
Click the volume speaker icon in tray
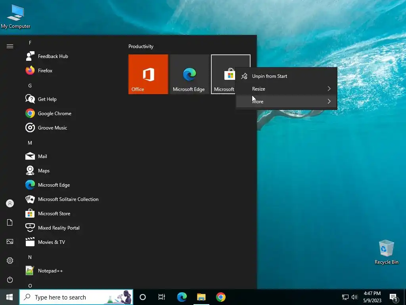pyautogui.click(x=354, y=297)
